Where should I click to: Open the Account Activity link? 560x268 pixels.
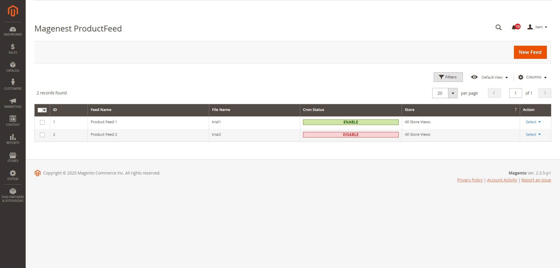pos(502,180)
